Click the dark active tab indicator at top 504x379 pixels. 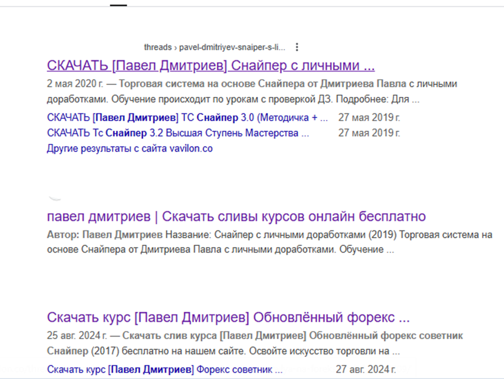click(118, 5)
